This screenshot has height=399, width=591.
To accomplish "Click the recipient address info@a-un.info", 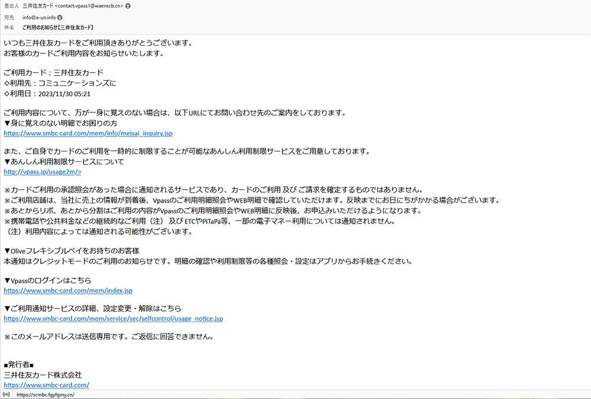I will pyautogui.click(x=39, y=17).
